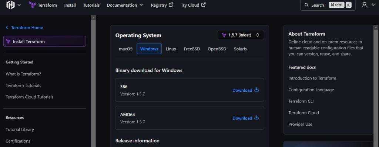Open Configuration Language doc
The image size is (379, 147).
tap(311, 90)
